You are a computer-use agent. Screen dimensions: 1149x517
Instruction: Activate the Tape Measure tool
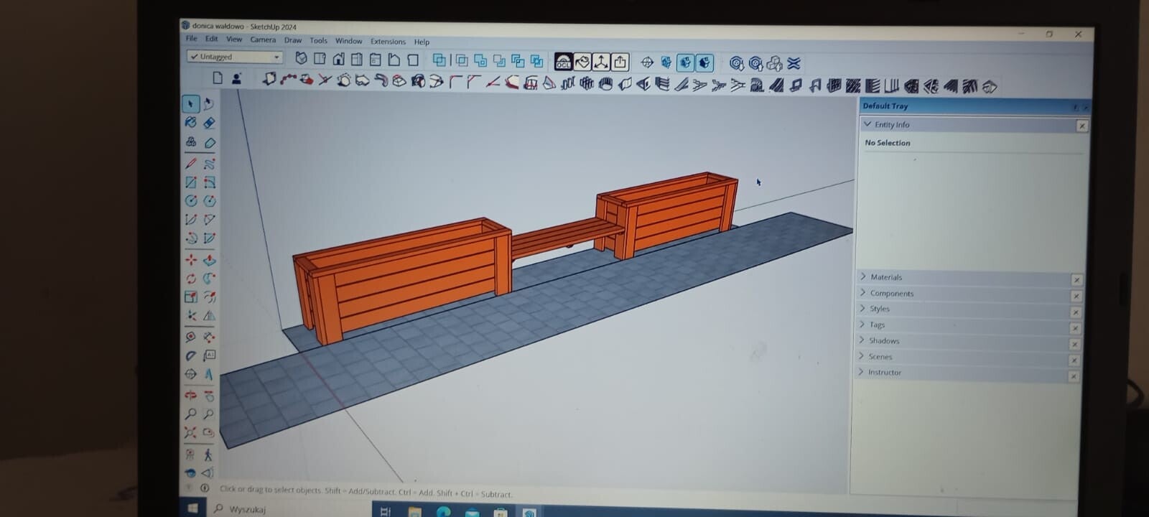point(190,336)
